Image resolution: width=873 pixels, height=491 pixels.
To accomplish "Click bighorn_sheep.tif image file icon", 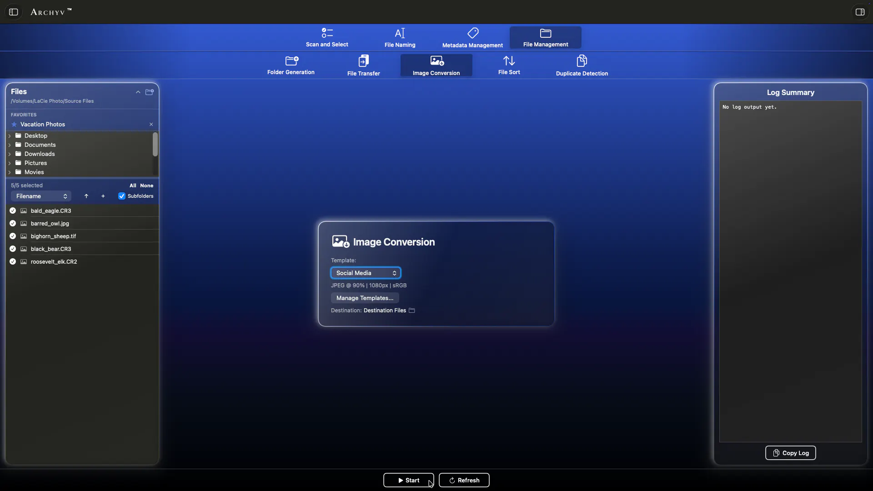I will [24, 236].
